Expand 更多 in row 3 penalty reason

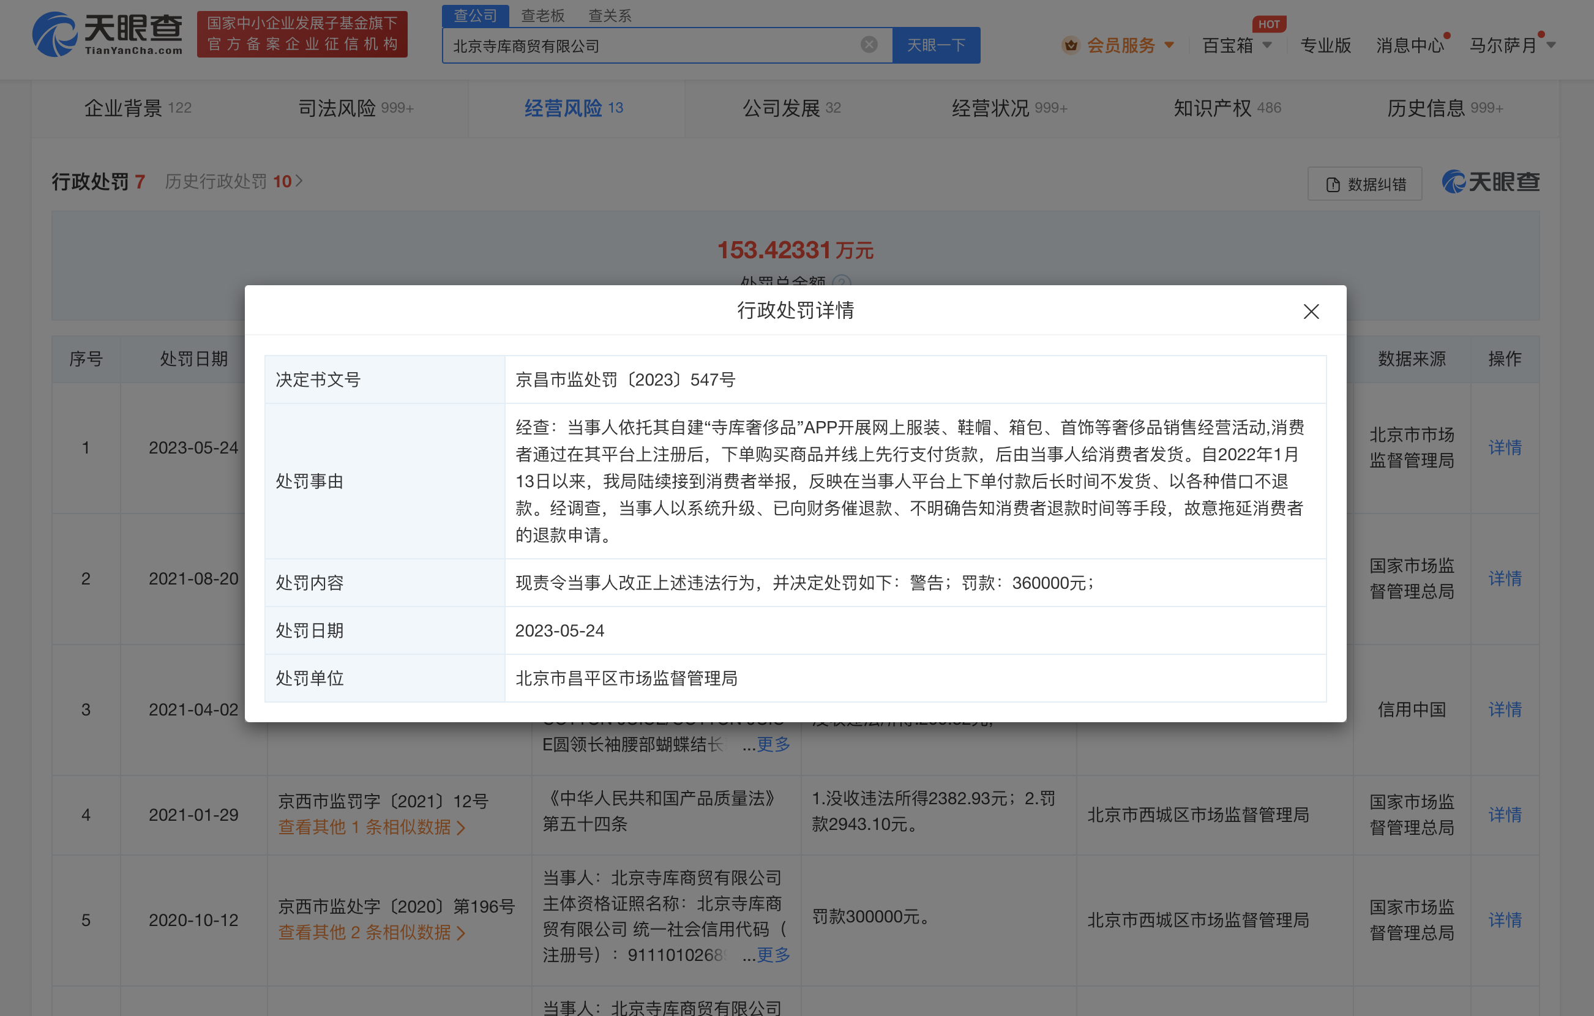pyautogui.click(x=773, y=745)
